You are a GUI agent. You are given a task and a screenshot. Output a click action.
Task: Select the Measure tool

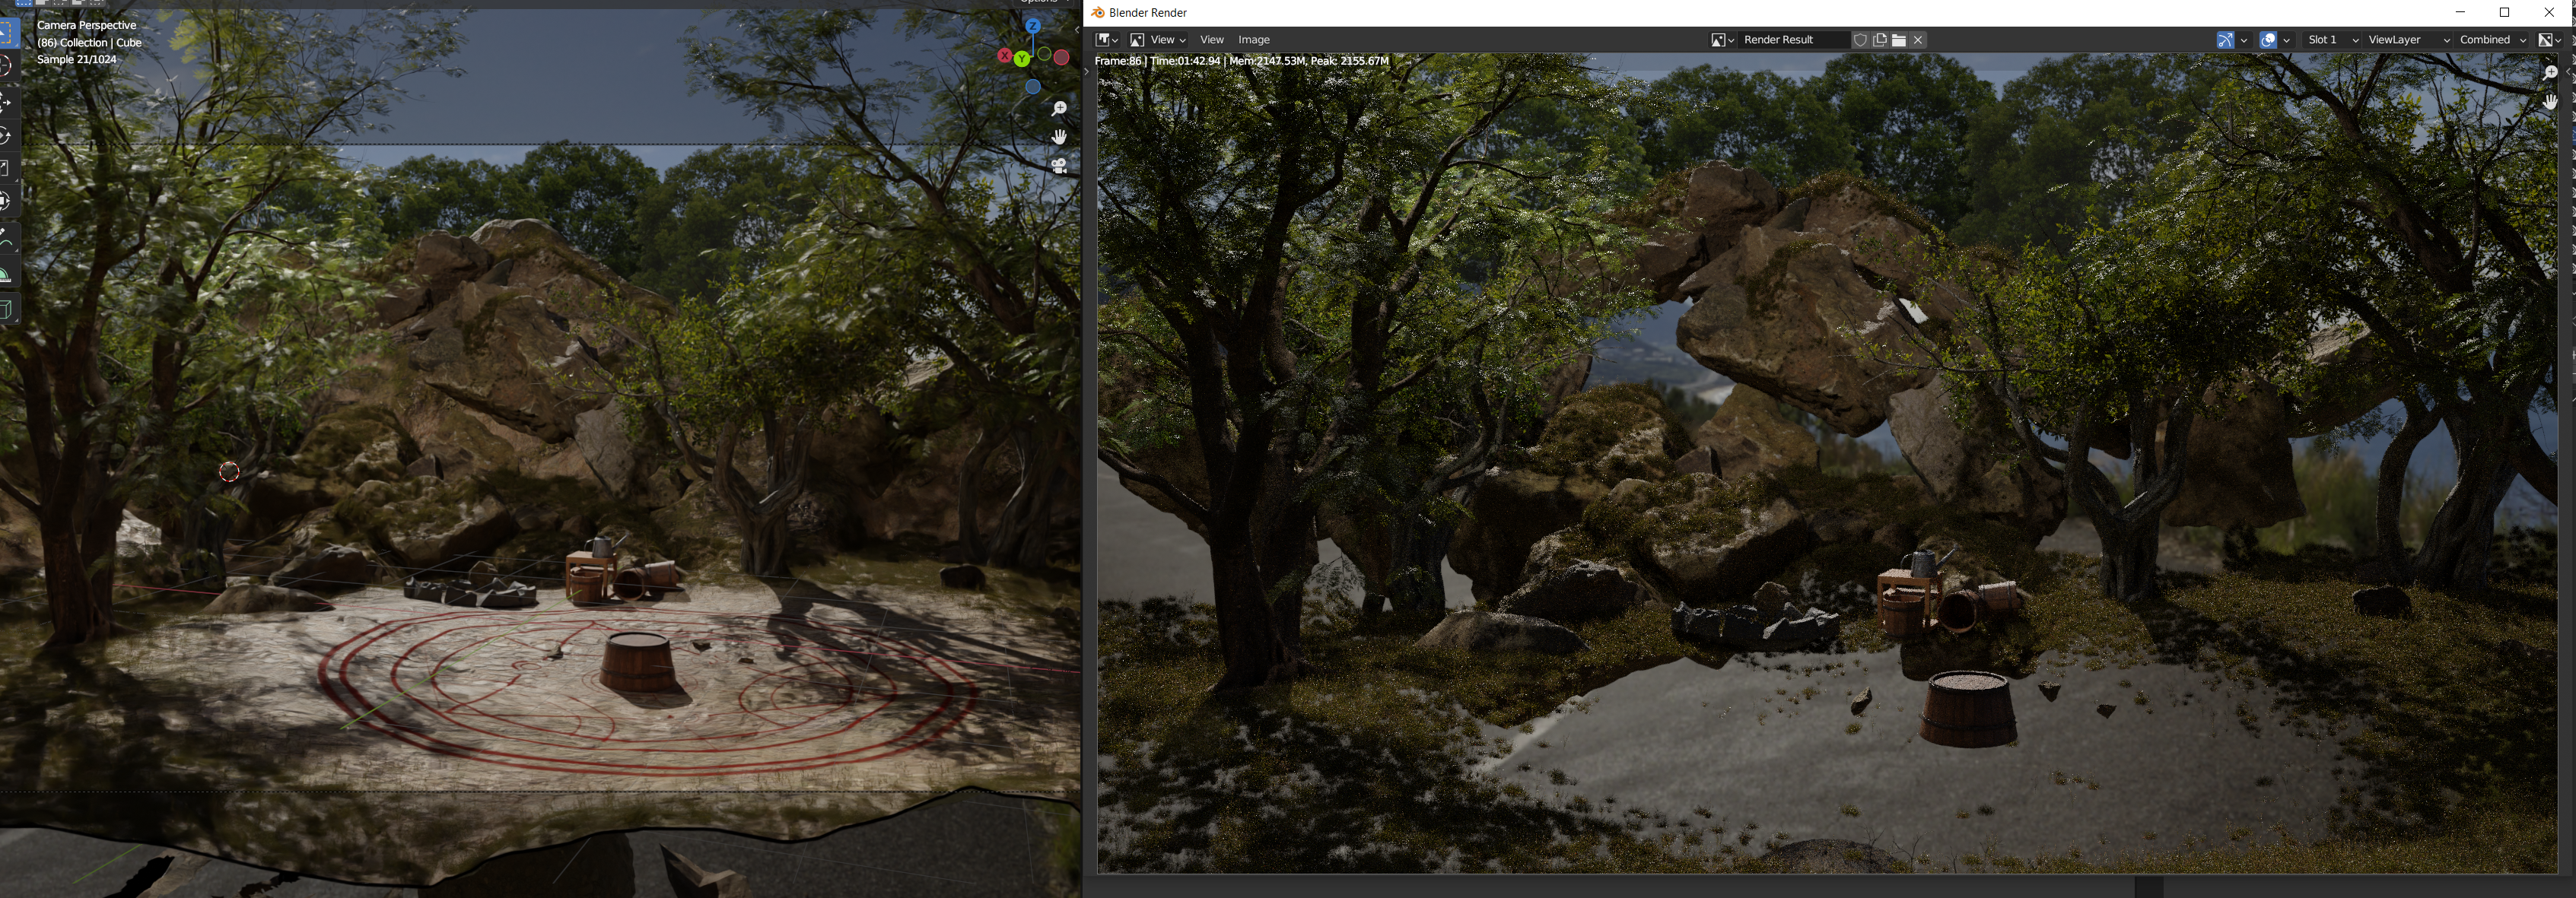coord(5,273)
